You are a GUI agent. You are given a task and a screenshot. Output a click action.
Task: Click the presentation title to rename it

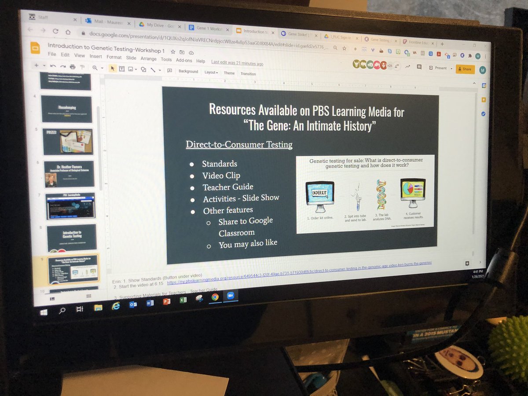[x=106, y=47]
